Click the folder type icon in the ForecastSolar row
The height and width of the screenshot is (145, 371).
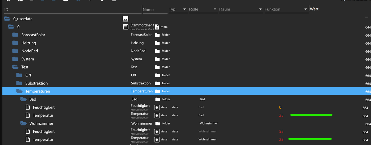pyautogui.click(x=157, y=35)
